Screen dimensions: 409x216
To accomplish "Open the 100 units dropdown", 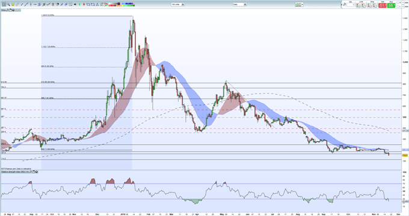I will pyautogui.click(x=178, y=4).
